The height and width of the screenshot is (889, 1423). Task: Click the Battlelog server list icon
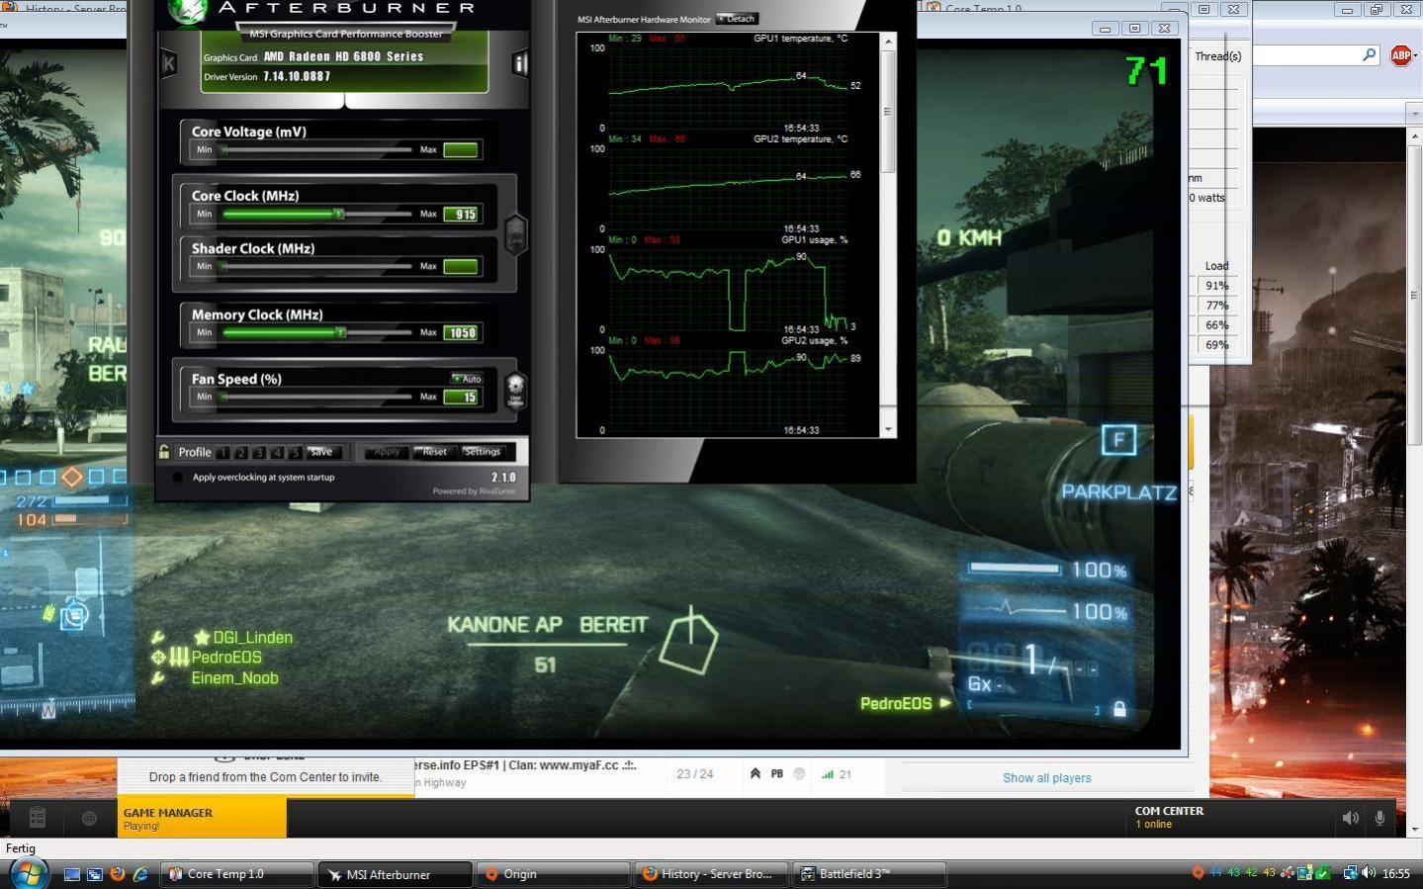38,818
